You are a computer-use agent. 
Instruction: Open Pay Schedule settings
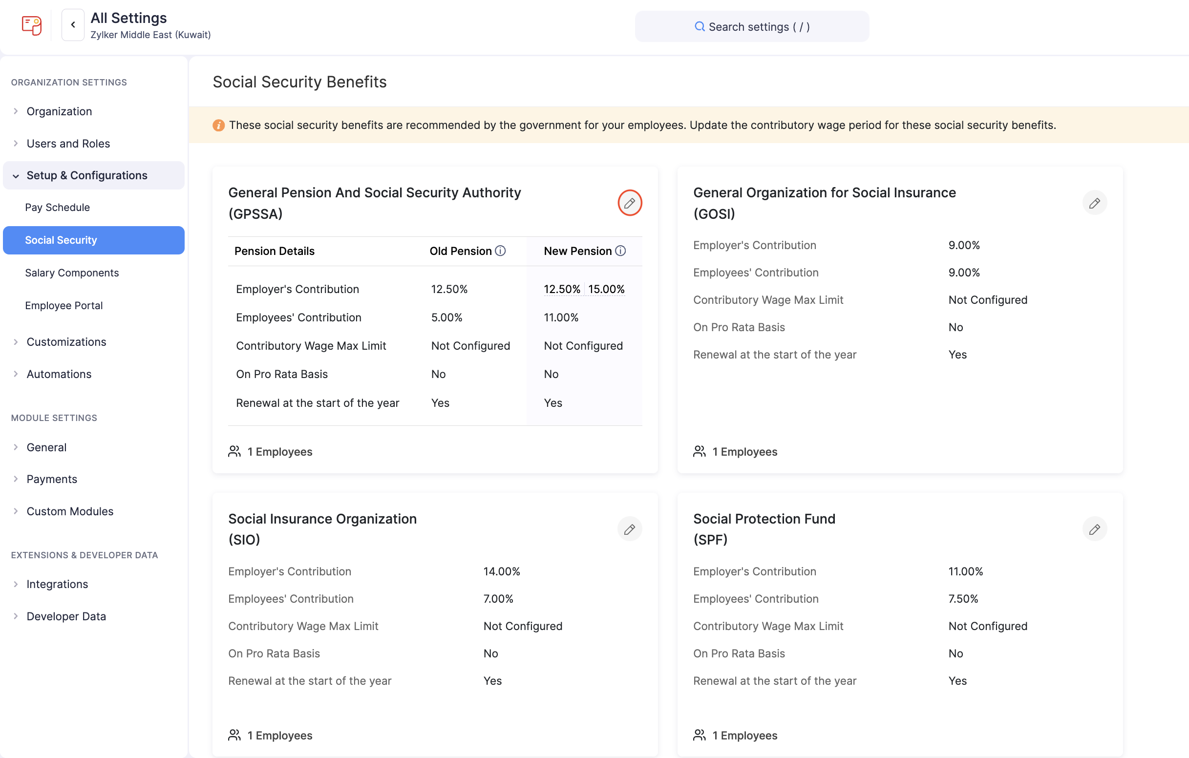click(57, 208)
